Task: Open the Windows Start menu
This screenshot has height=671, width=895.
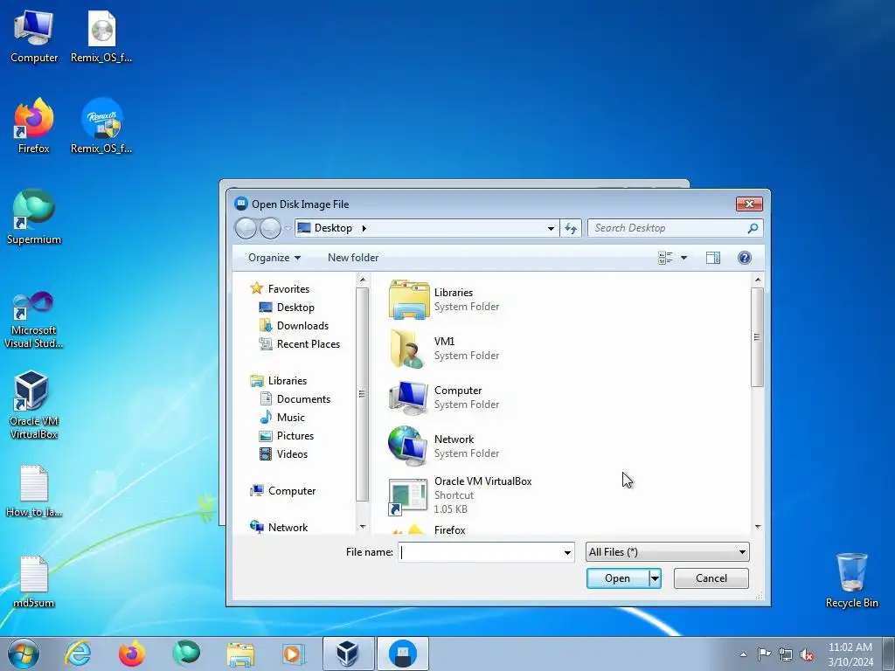Action: pos(24,654)
